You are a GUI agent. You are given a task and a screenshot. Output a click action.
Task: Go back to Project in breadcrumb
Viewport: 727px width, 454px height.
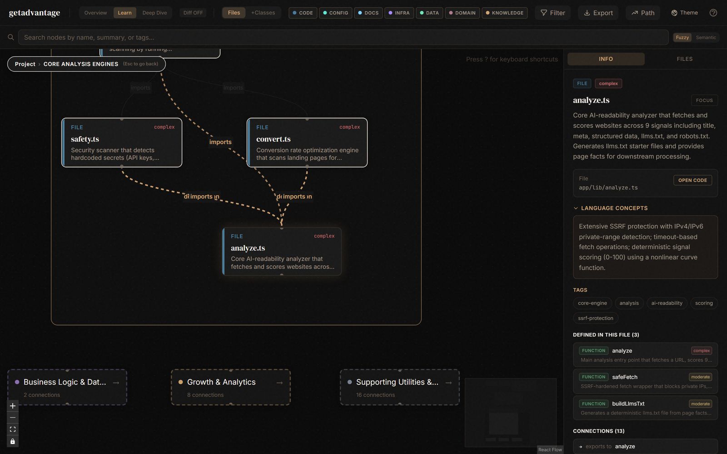[25, 64]
